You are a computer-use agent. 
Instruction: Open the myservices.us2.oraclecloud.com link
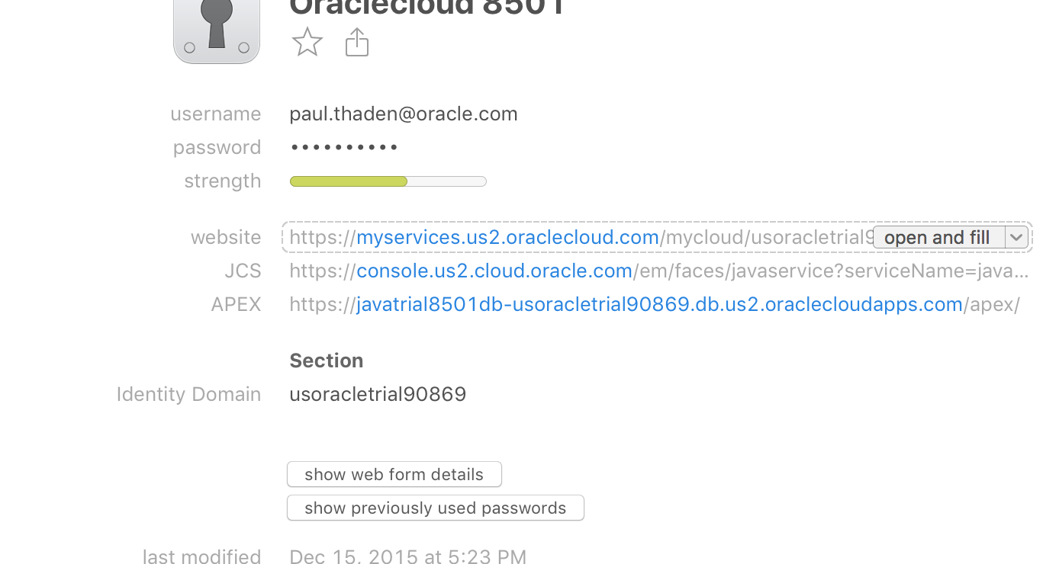pos(507,237)
